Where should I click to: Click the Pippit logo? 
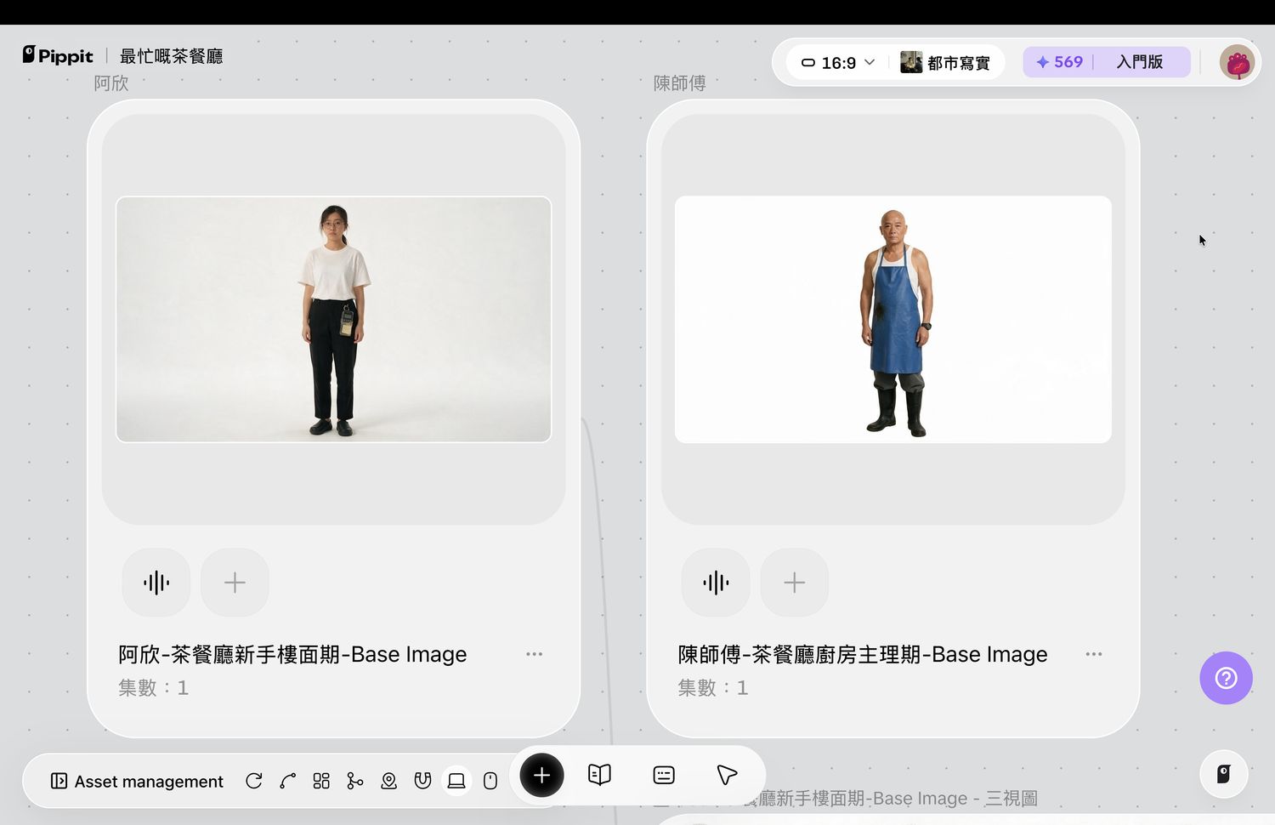(58, 55)
